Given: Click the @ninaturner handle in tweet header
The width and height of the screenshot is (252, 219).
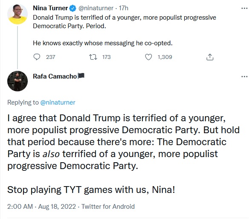Looking at the screenshot, I should coord(96,8).
